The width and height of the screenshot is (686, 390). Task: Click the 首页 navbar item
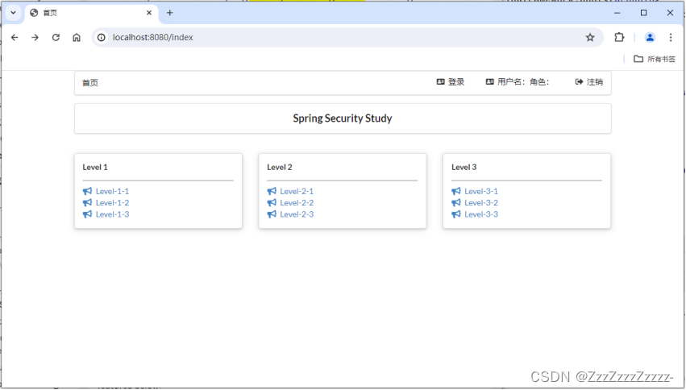90,83
